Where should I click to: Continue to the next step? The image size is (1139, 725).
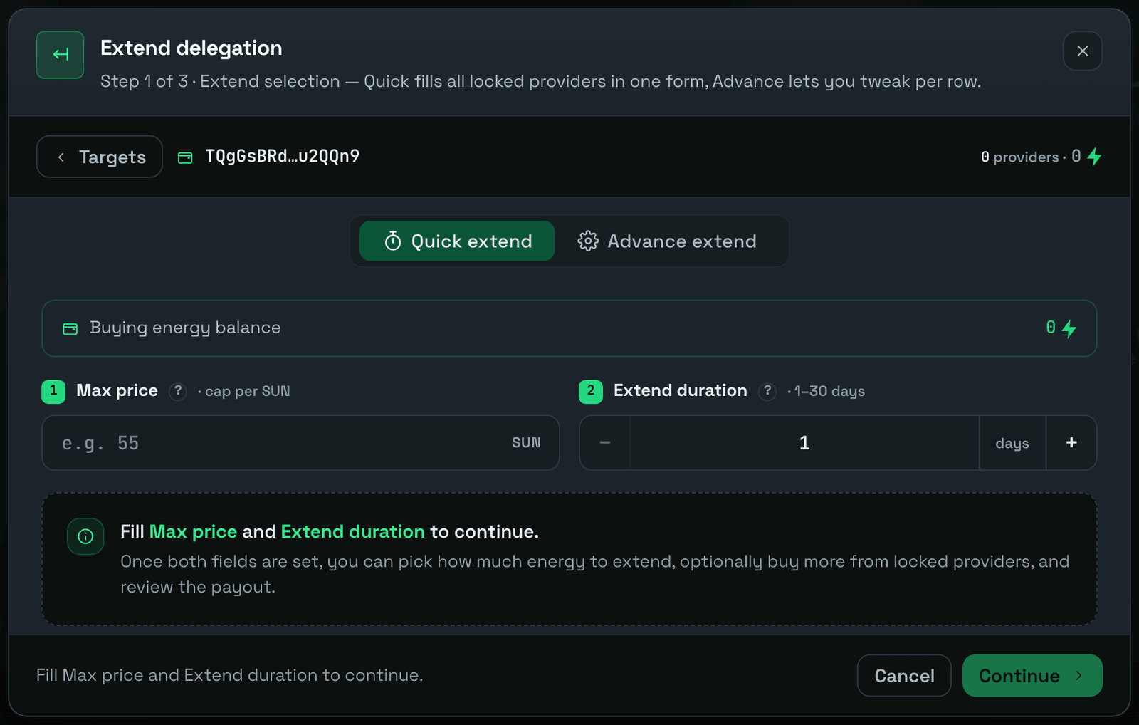pos(1032,675)
